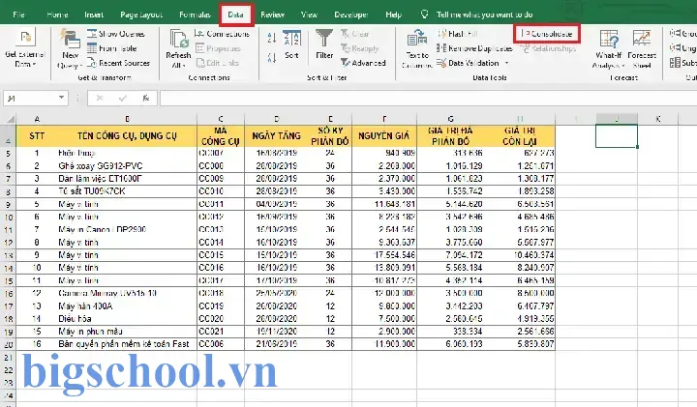Select column K header
Image resolution: width=697 pixels, height=407 pixels.
pyautogui.click(x=658, y=119)
